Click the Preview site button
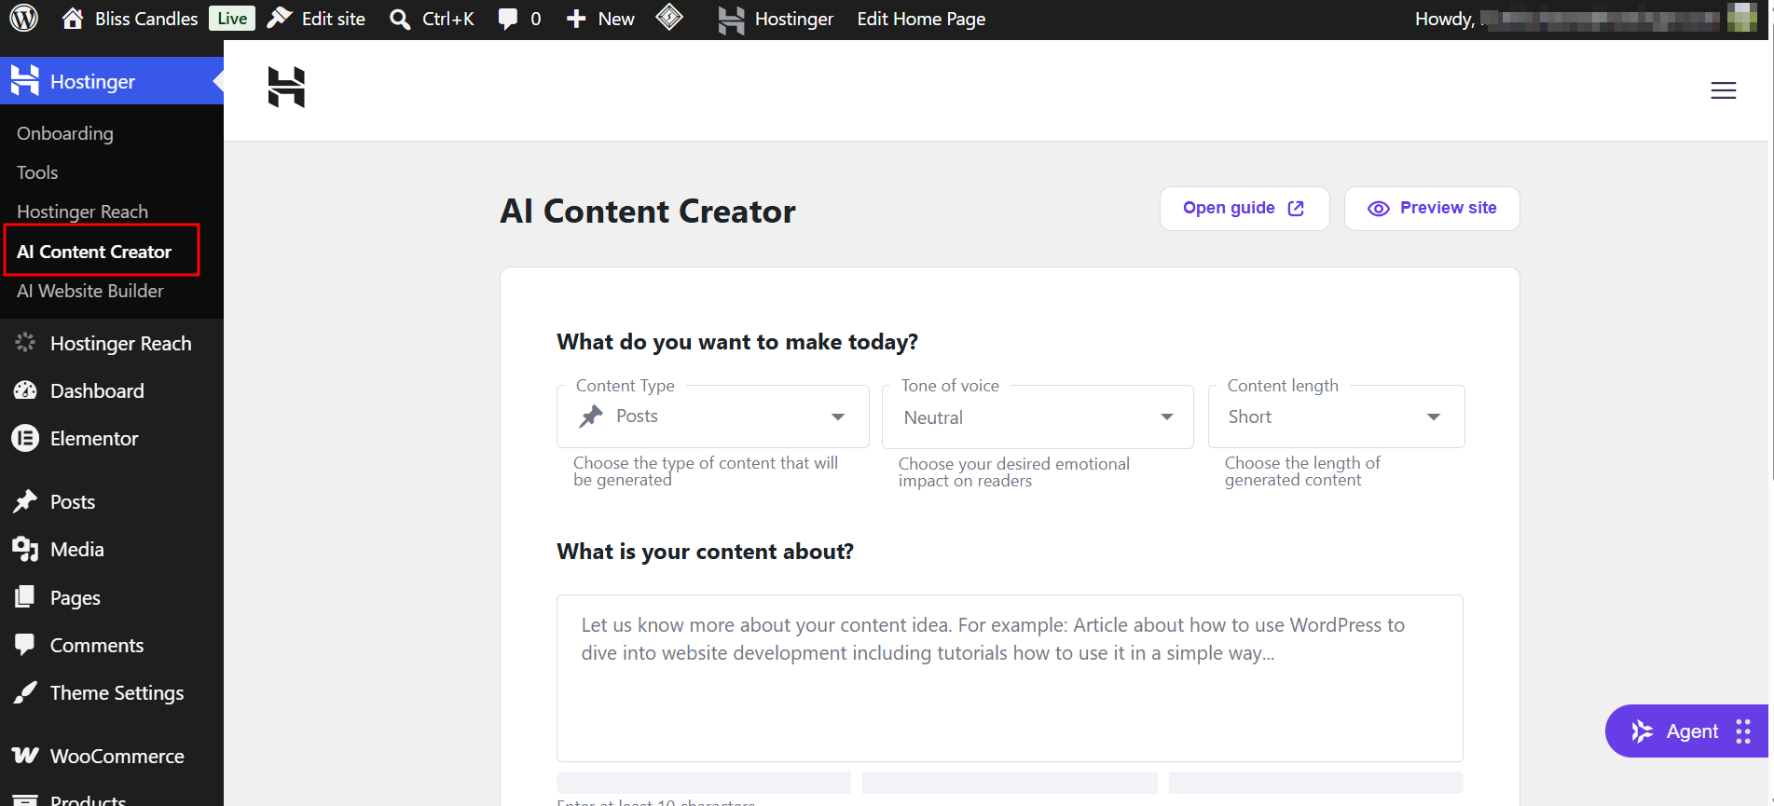The width and height of the screenshot is (1774, 806). (x=1432, y=209)
